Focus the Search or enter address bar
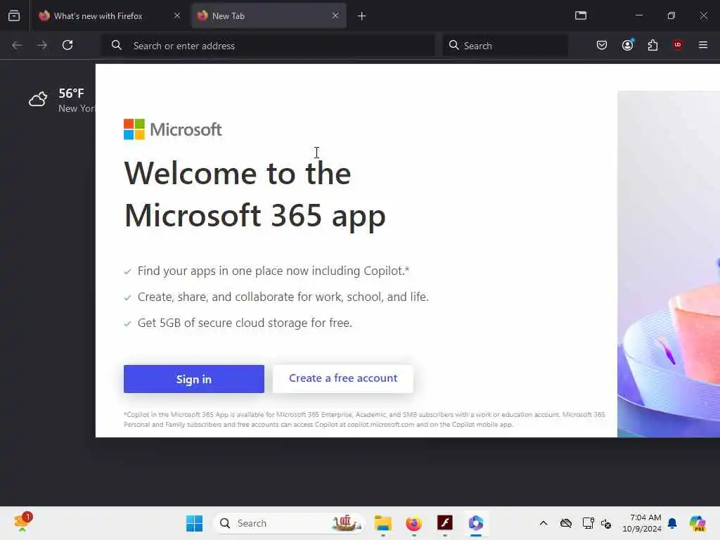This screenshot has width=720, height=540. [268, 46]
